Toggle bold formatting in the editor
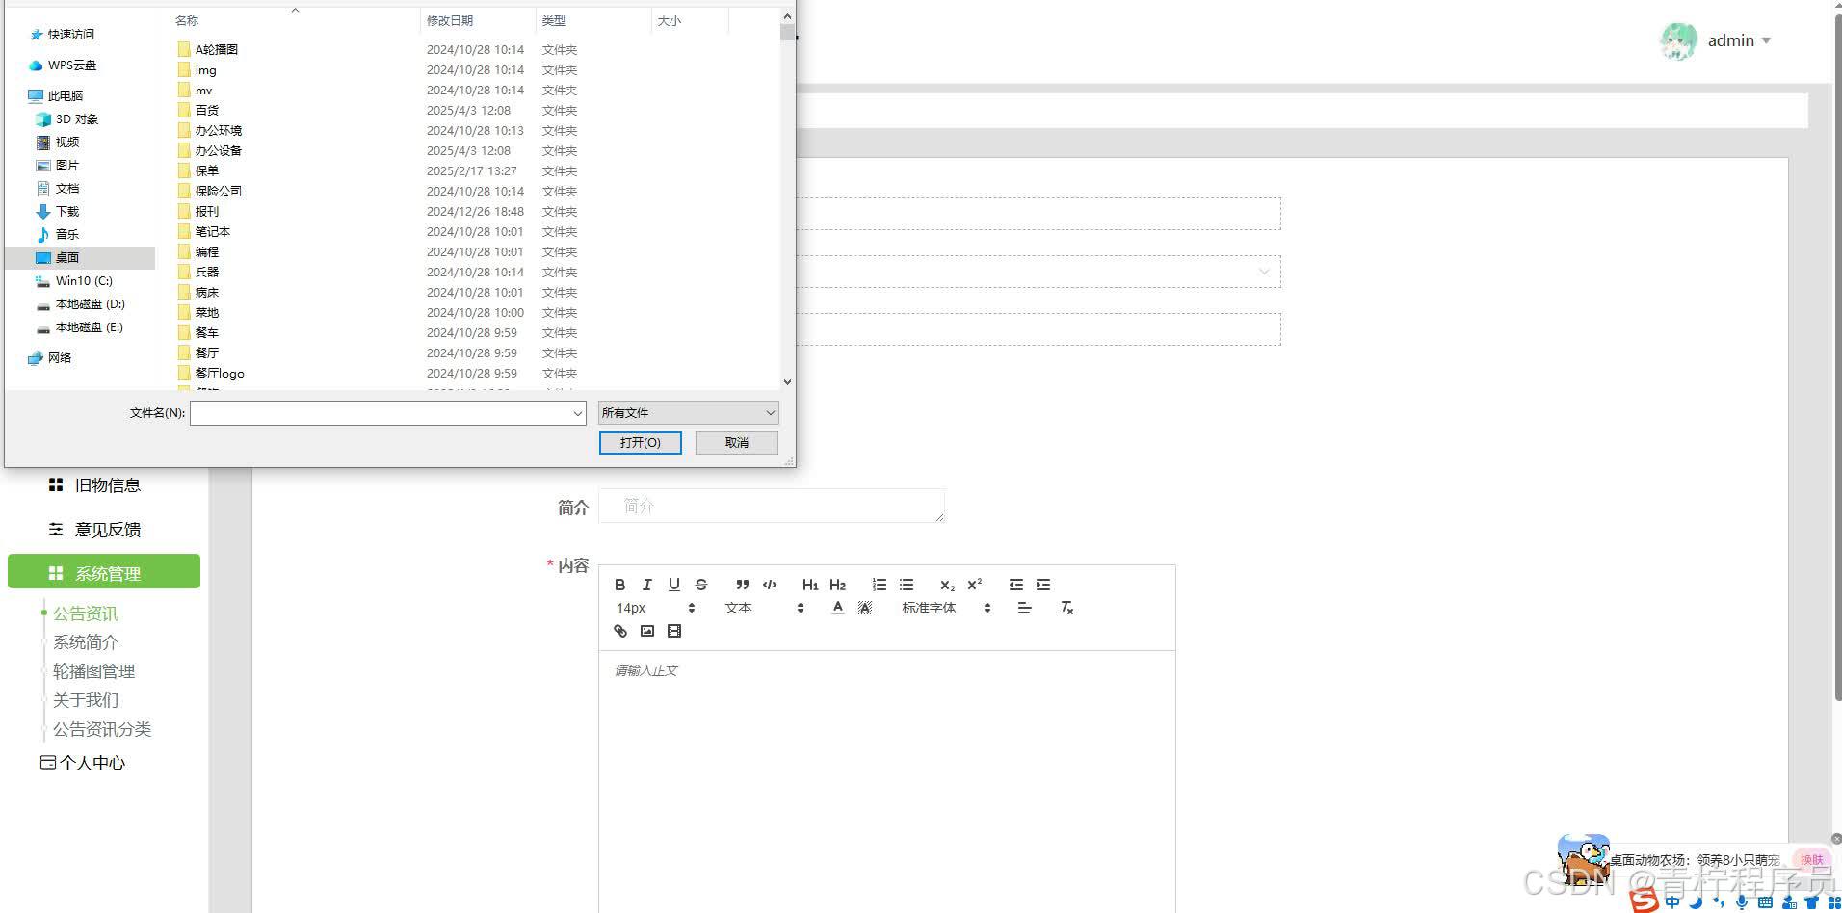This screenshot has width=1842, height=913. pos(620,585)
